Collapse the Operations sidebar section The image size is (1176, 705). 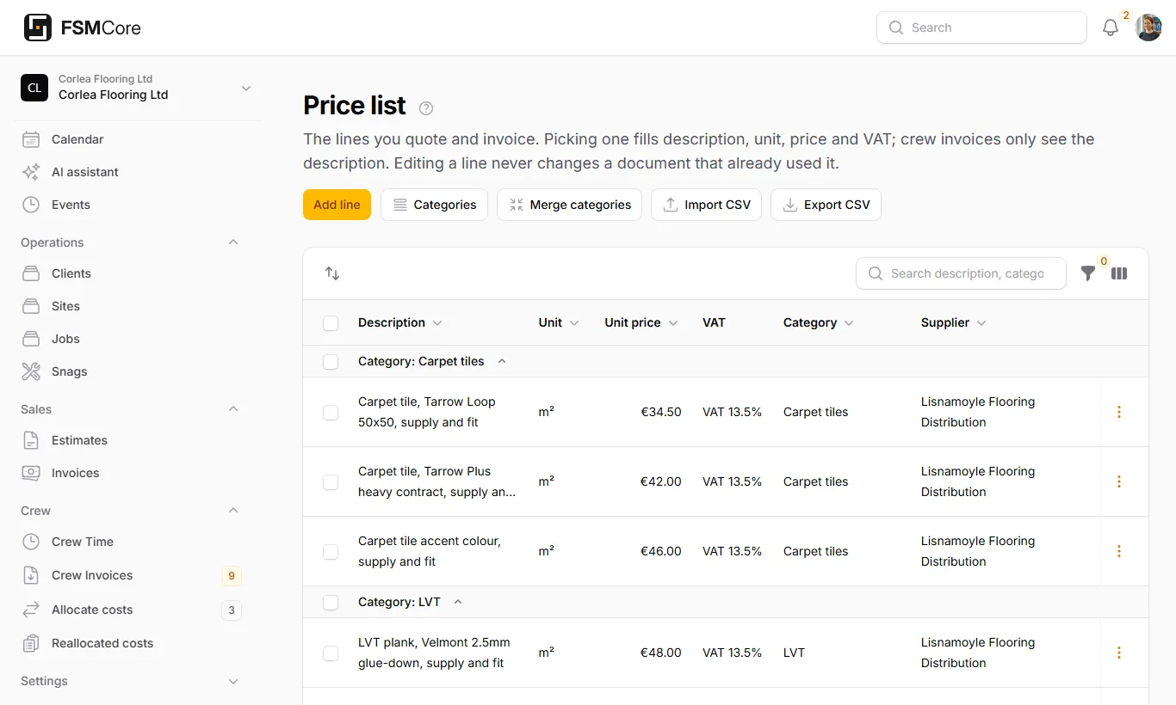(233, 242)
